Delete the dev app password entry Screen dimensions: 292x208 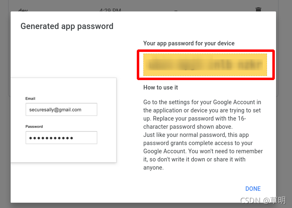258,10
